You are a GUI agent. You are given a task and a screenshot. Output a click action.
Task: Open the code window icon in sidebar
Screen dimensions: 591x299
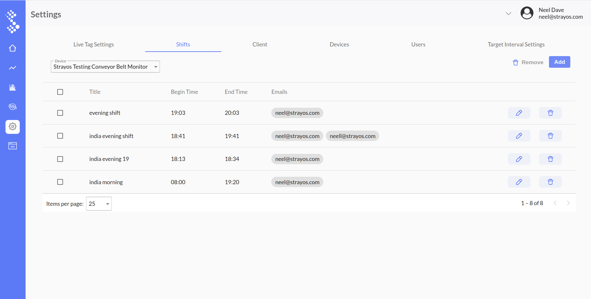tap(13, 146)
